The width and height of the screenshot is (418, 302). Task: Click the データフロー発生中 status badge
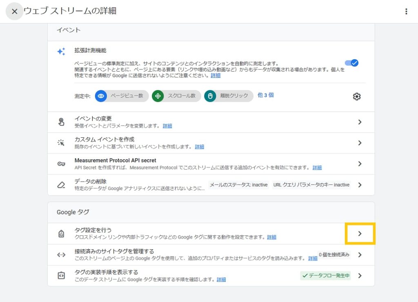coord(326,276)
